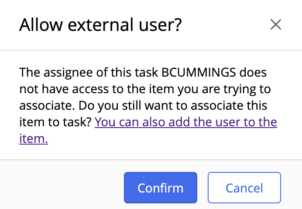
Task: Click the word 'Allow' in the dialog heading
Action: coord(38,25)
